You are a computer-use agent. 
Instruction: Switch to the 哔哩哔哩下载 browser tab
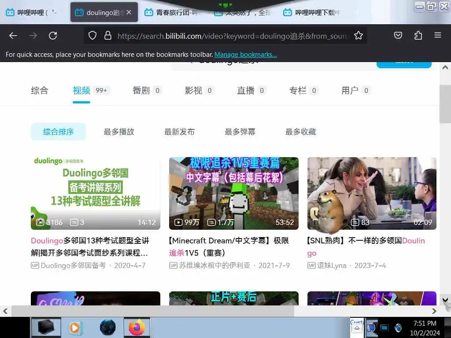pos(312,12)
